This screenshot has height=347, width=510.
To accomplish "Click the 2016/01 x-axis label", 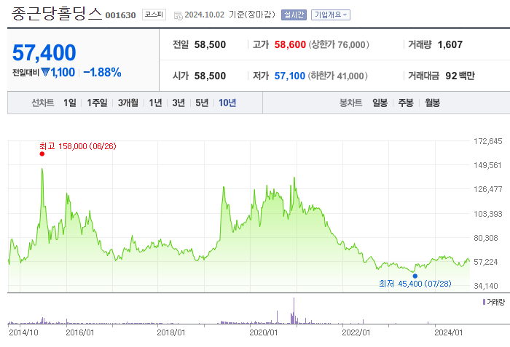I will [80, 332].
